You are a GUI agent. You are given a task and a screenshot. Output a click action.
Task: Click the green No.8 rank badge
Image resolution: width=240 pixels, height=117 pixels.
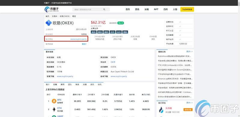(121, 23)
